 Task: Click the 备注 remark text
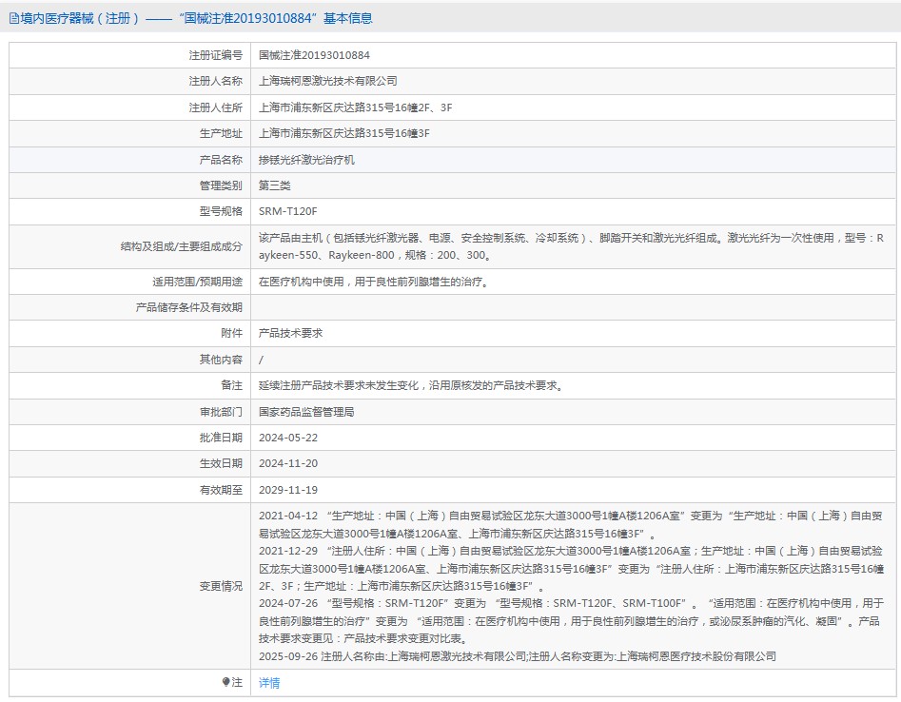pos(411,385)
